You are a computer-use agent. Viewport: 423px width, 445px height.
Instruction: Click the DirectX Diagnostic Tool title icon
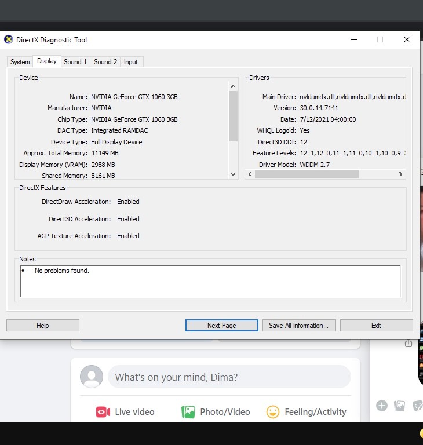pos(9,39)
